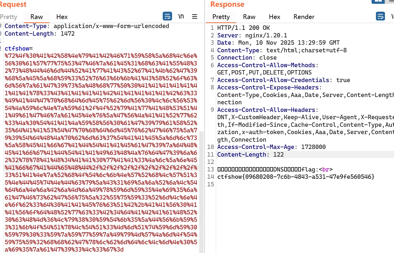Toggle the \n non-printable characters button in Request
Viewport: 394px width, 253px height.
coord(181,16)
